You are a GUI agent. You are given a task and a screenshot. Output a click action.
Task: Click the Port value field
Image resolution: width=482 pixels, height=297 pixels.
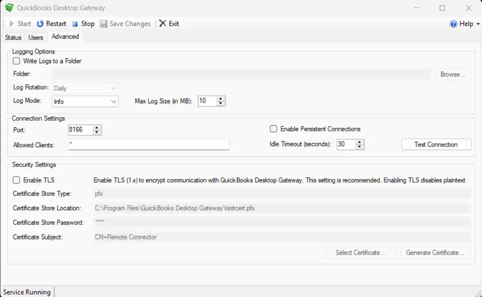click(81, 130)
